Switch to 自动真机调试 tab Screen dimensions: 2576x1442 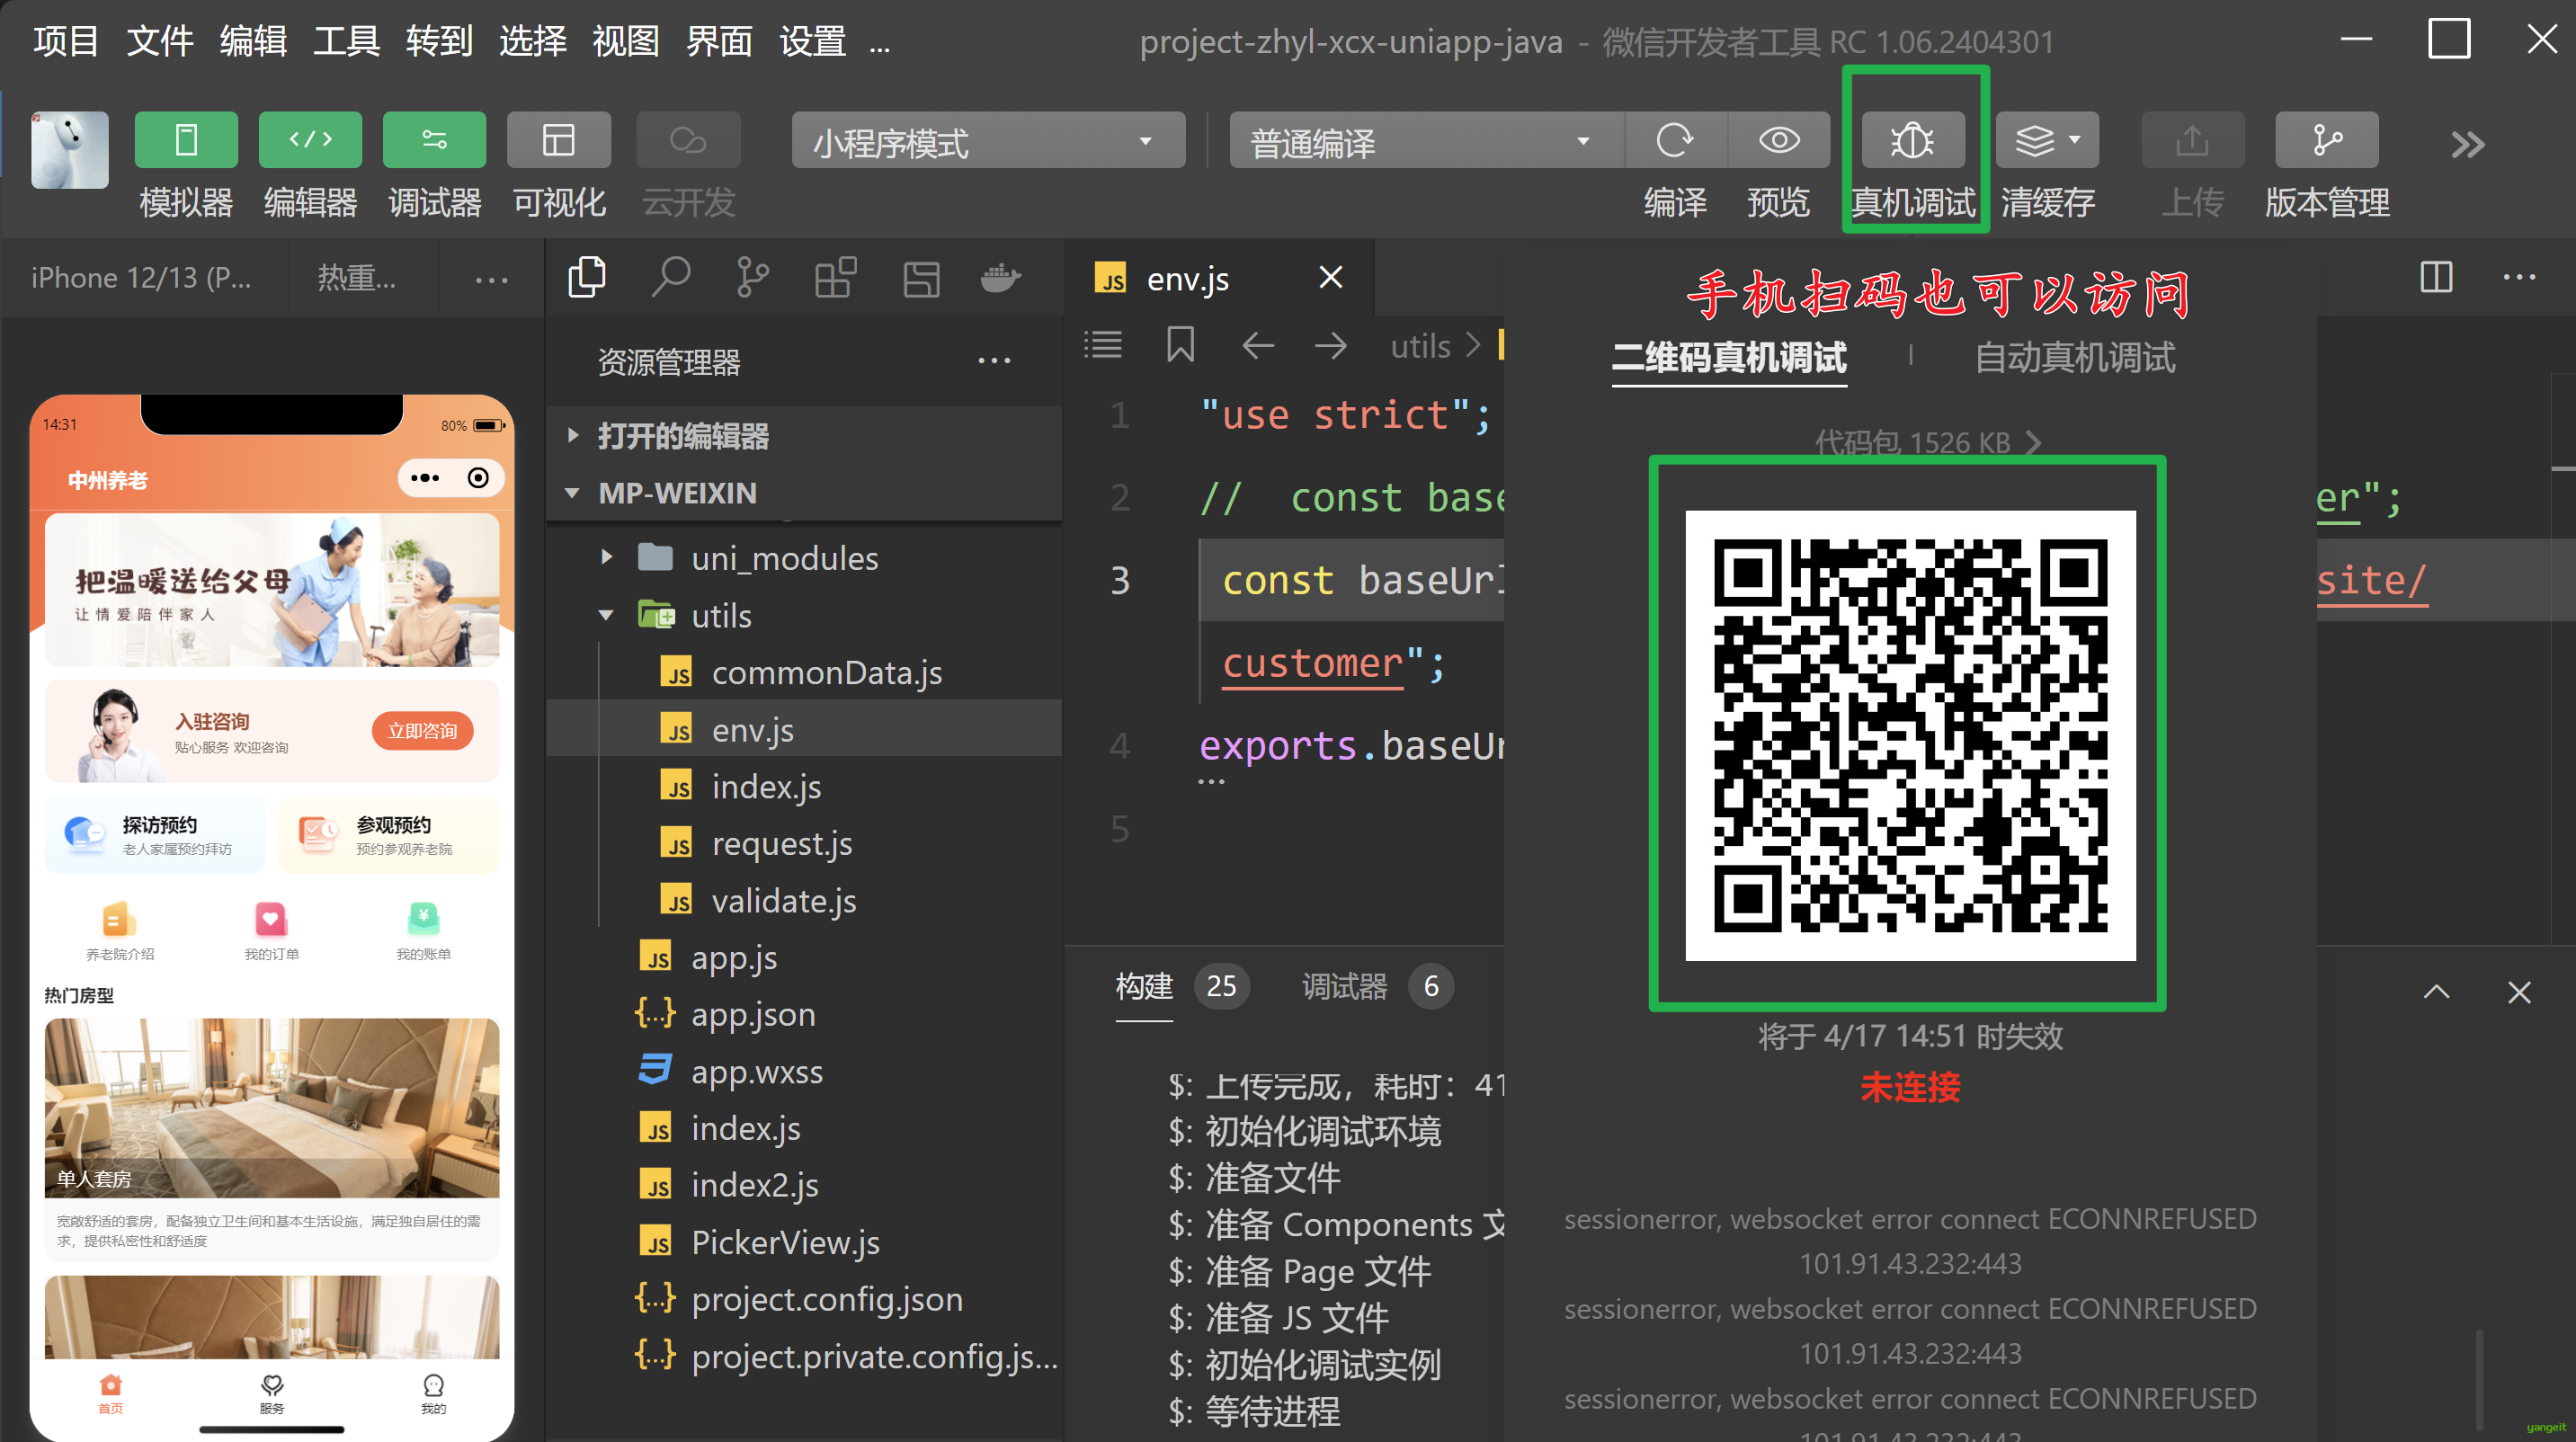coord(2075,357)
